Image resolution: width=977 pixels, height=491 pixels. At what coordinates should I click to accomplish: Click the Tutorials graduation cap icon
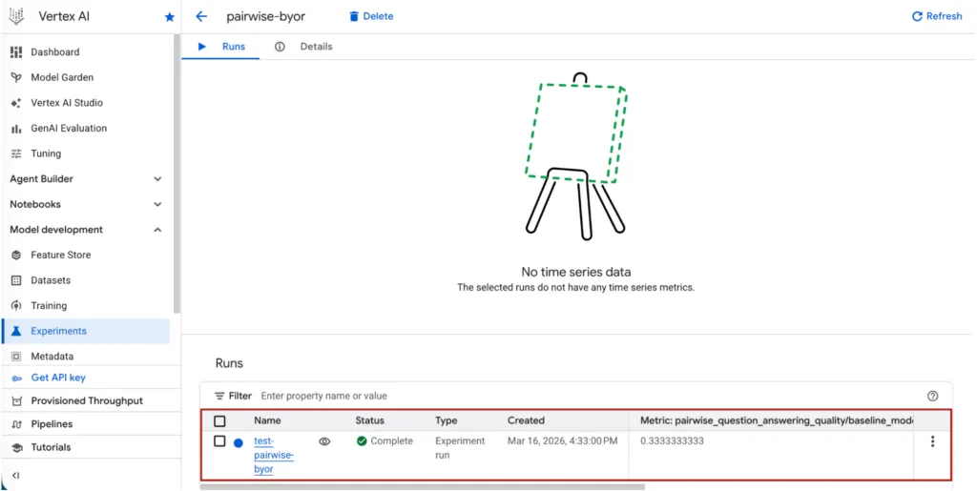tap(17, 447)
